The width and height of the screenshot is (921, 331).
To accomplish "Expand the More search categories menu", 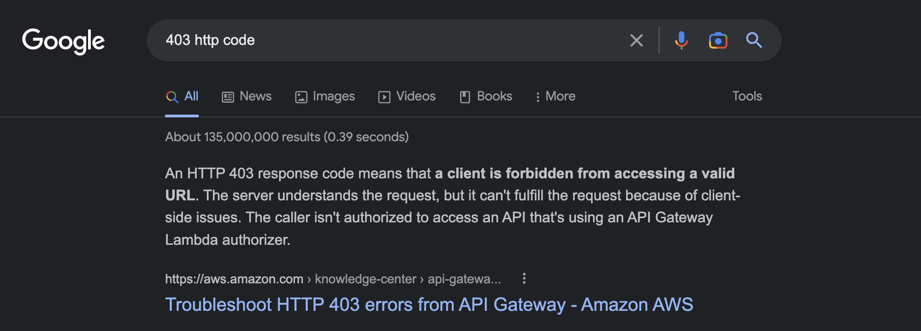I will (x=555, y=96).
